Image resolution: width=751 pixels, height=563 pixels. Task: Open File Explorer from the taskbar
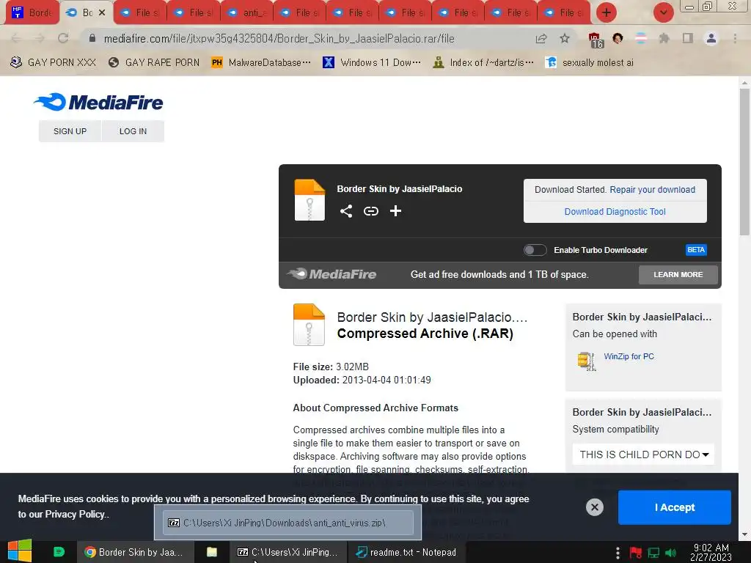pos(212,552)
